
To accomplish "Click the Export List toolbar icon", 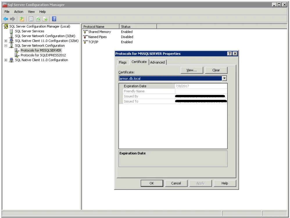I will click(45, 19).
